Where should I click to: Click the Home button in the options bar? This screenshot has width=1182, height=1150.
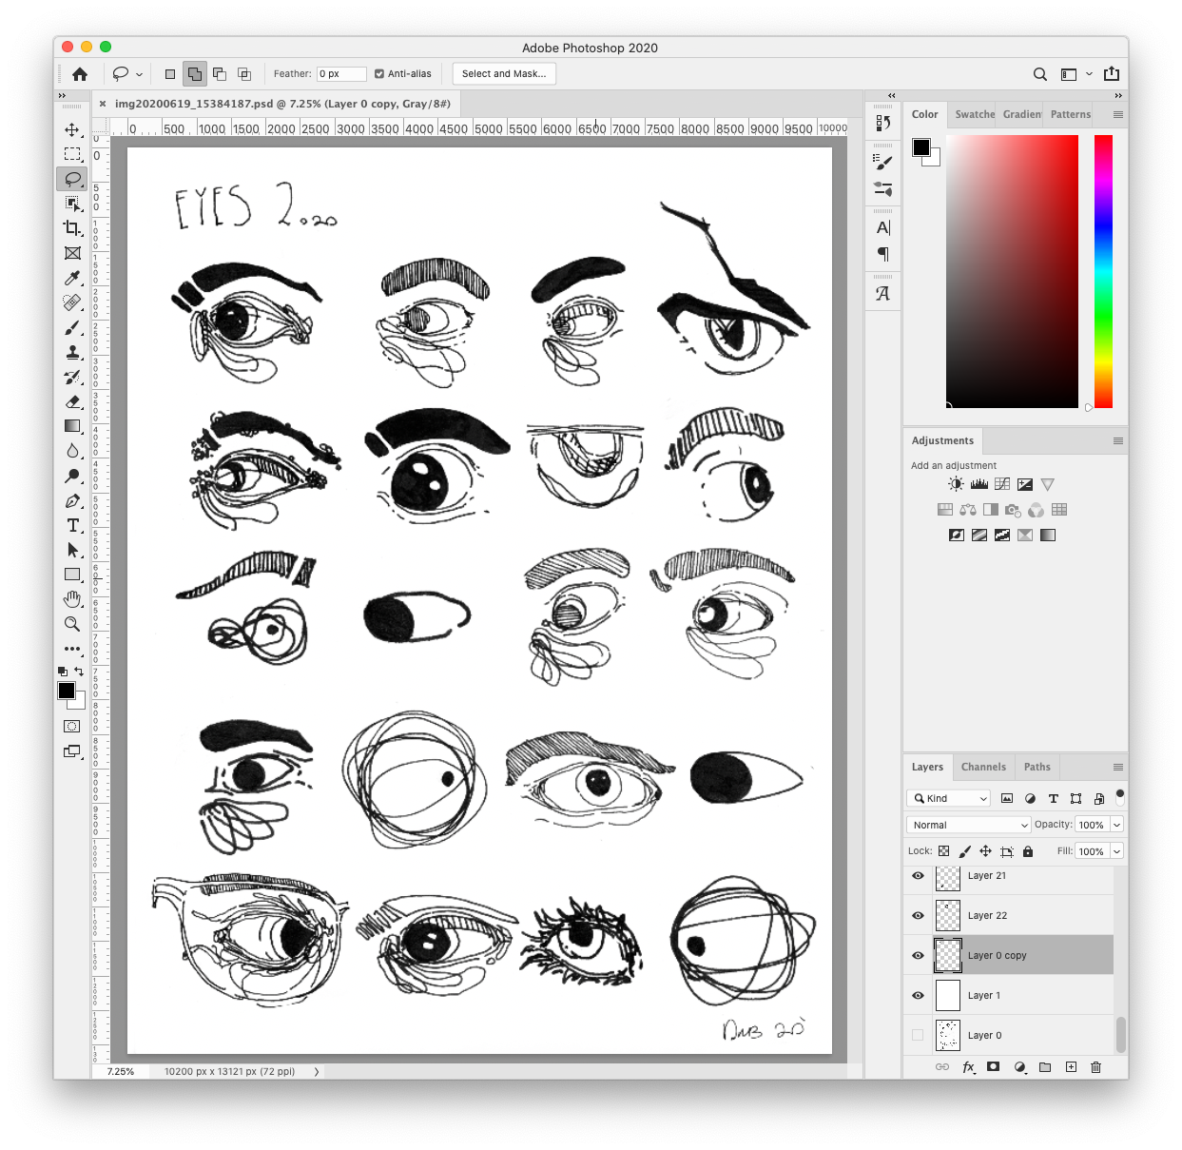click(79, 73)
